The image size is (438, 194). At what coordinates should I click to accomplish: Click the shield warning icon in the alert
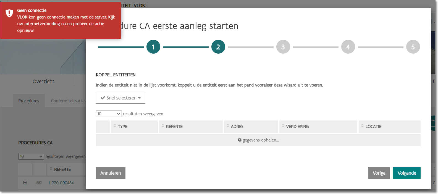[x=9, y=13]
